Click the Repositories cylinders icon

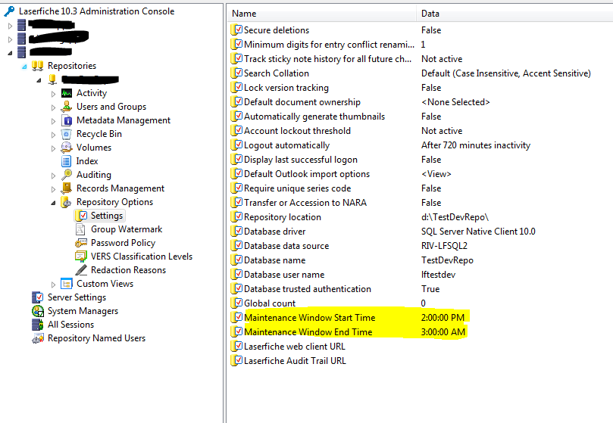tap(37, 66)
